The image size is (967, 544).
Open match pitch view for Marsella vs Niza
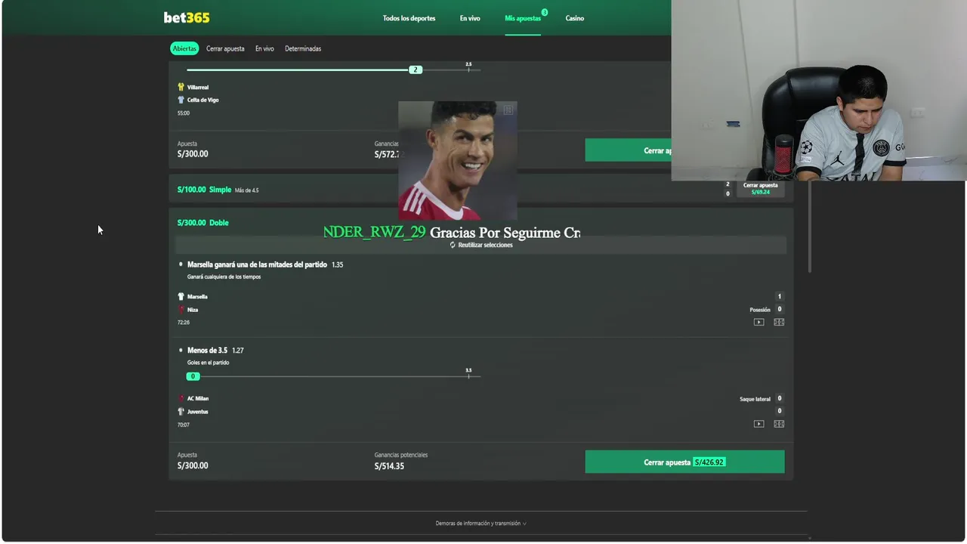click(x=779, y=322)
